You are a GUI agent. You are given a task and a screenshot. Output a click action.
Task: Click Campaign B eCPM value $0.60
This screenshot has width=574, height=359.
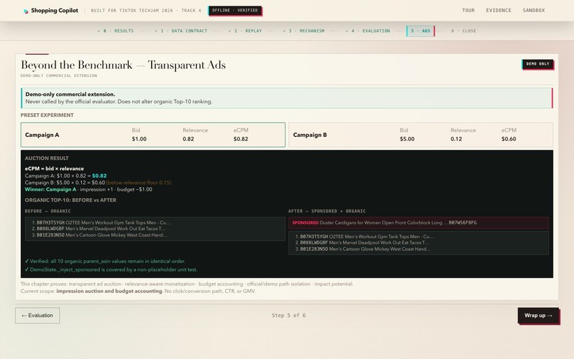pyautogui.click(x=508, y=139)
